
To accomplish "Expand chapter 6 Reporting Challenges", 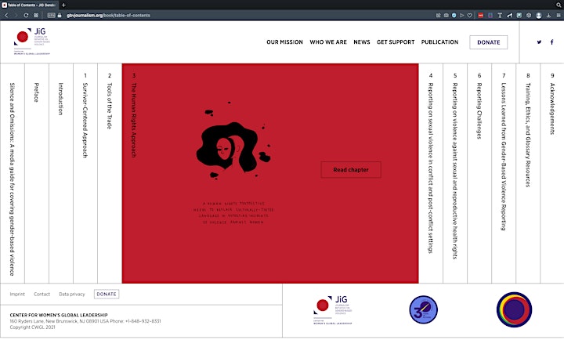I will 479,173.
